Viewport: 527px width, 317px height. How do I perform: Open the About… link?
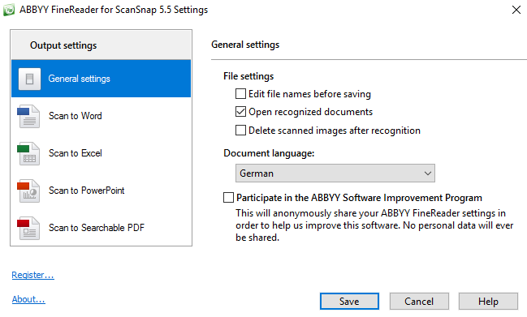(x=28, y=299)
